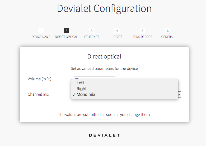The height and width of the screenshot is (146, 206).
Task: Jump to the step 6 number badge
Action: (168, 31)
